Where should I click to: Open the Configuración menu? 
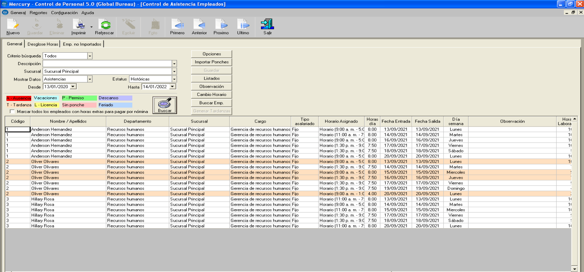coord(64,13)
